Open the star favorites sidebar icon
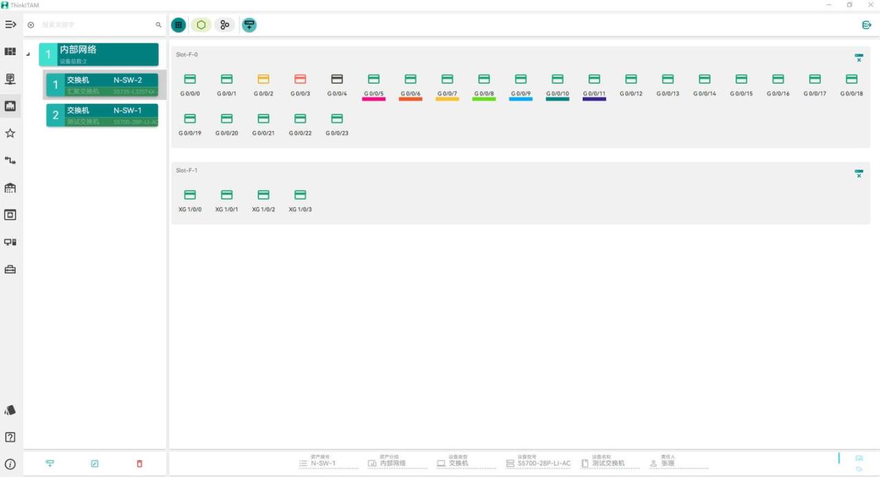Viewport: 880px width, 477px height. point(10,133)
